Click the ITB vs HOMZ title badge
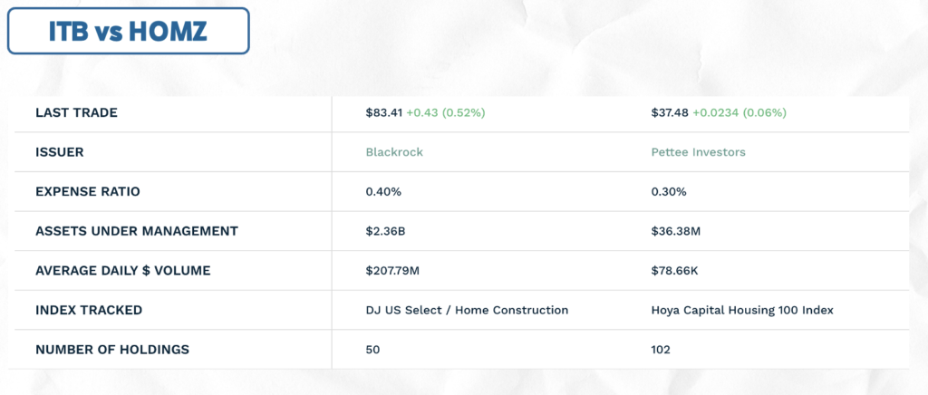This screenshot has height=395, width=928. tap(129, 31)
